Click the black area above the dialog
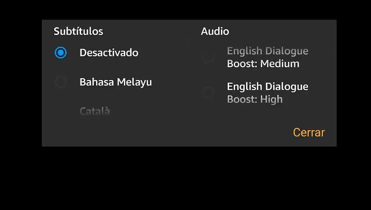The image size is (371, 210). tap(185, 9)
